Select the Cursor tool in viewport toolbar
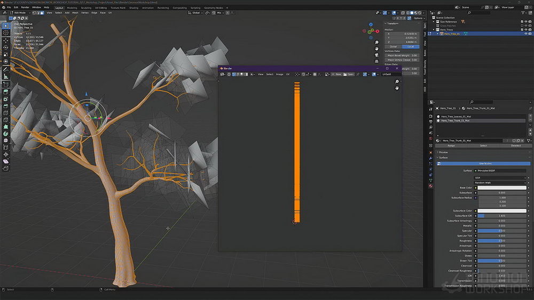This screenshot has width=534, height=300. 6,33
